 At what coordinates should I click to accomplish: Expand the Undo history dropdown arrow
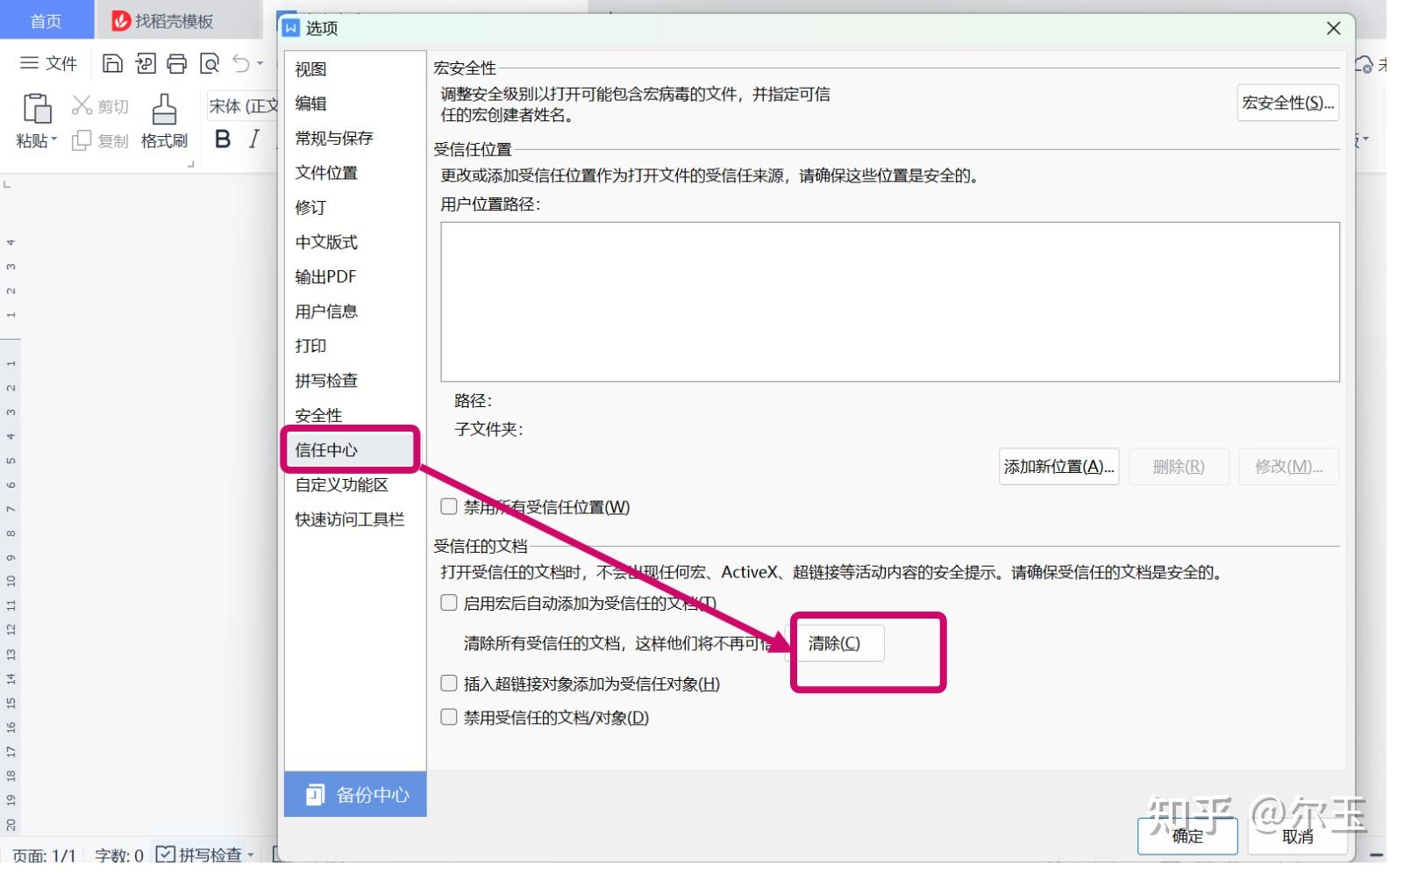(260, 63)
